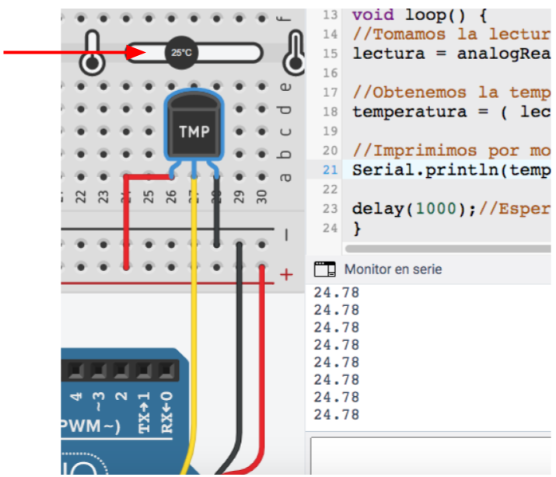Click the Arduino pin 2 socket

point(122,371)
